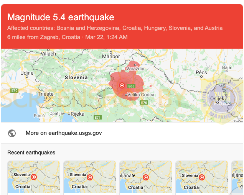Click the Varaždin city label

coord(135,69)
